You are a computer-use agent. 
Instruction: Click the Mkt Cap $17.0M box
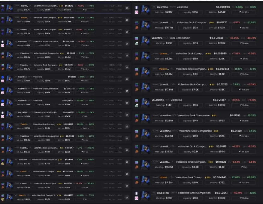pyautogui.click(x=164, y=90)
